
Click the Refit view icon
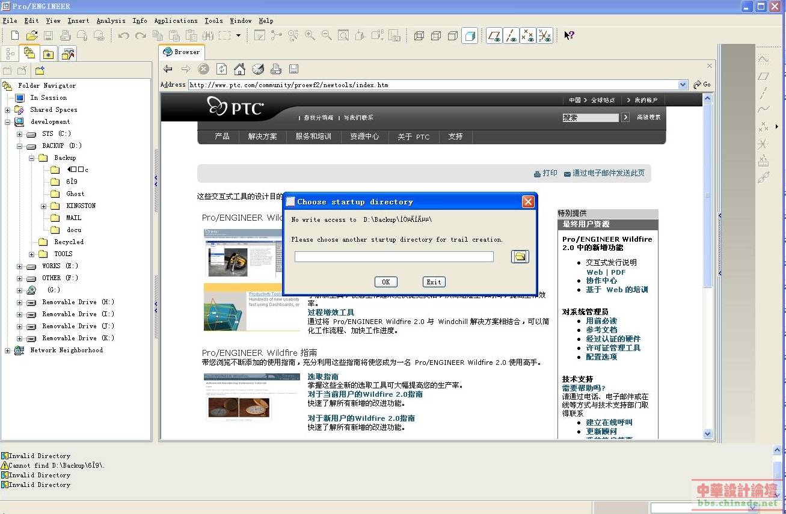(343, 35)
